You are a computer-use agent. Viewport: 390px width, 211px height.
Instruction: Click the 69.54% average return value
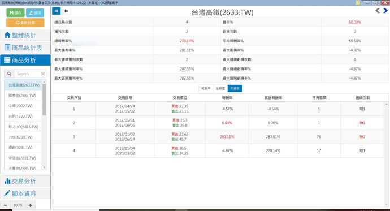[355, 41]
